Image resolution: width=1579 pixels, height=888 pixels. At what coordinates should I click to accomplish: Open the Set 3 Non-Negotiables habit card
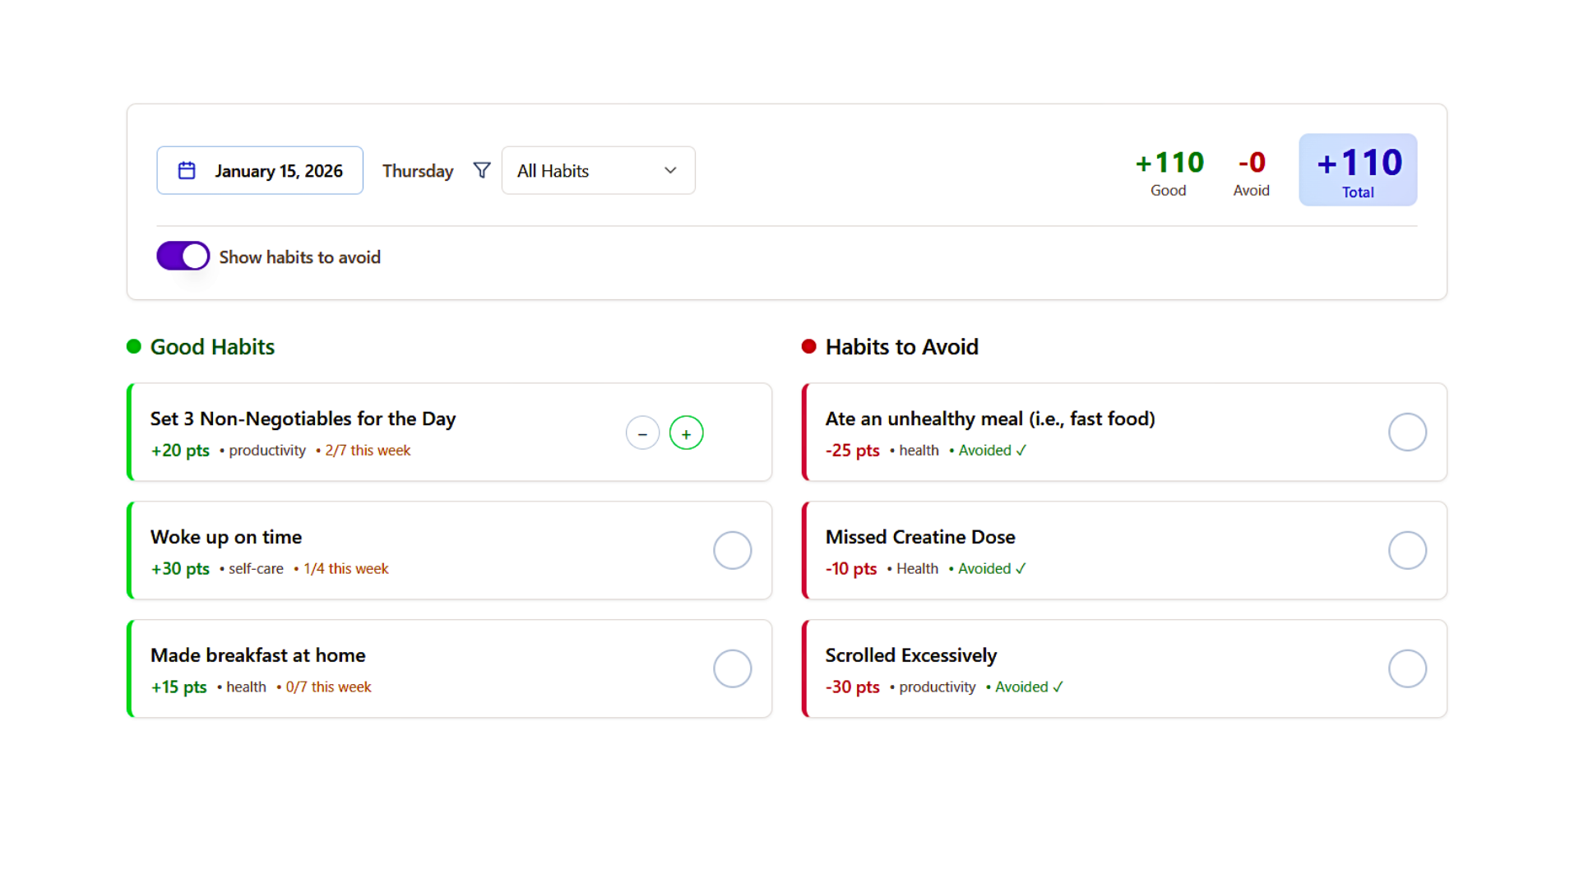(x=370, y=432)
